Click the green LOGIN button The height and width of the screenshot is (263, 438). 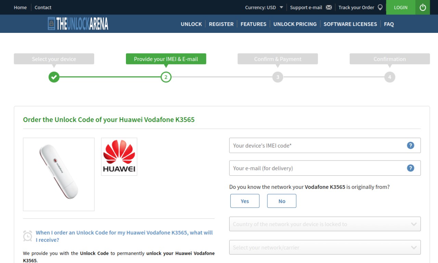point(401,7)
